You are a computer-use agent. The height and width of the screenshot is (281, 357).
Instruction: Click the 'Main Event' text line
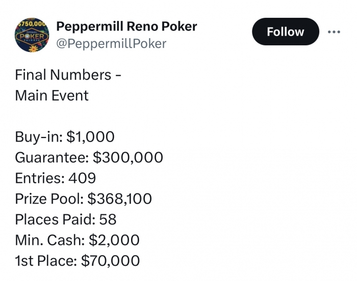coord(52,95)
